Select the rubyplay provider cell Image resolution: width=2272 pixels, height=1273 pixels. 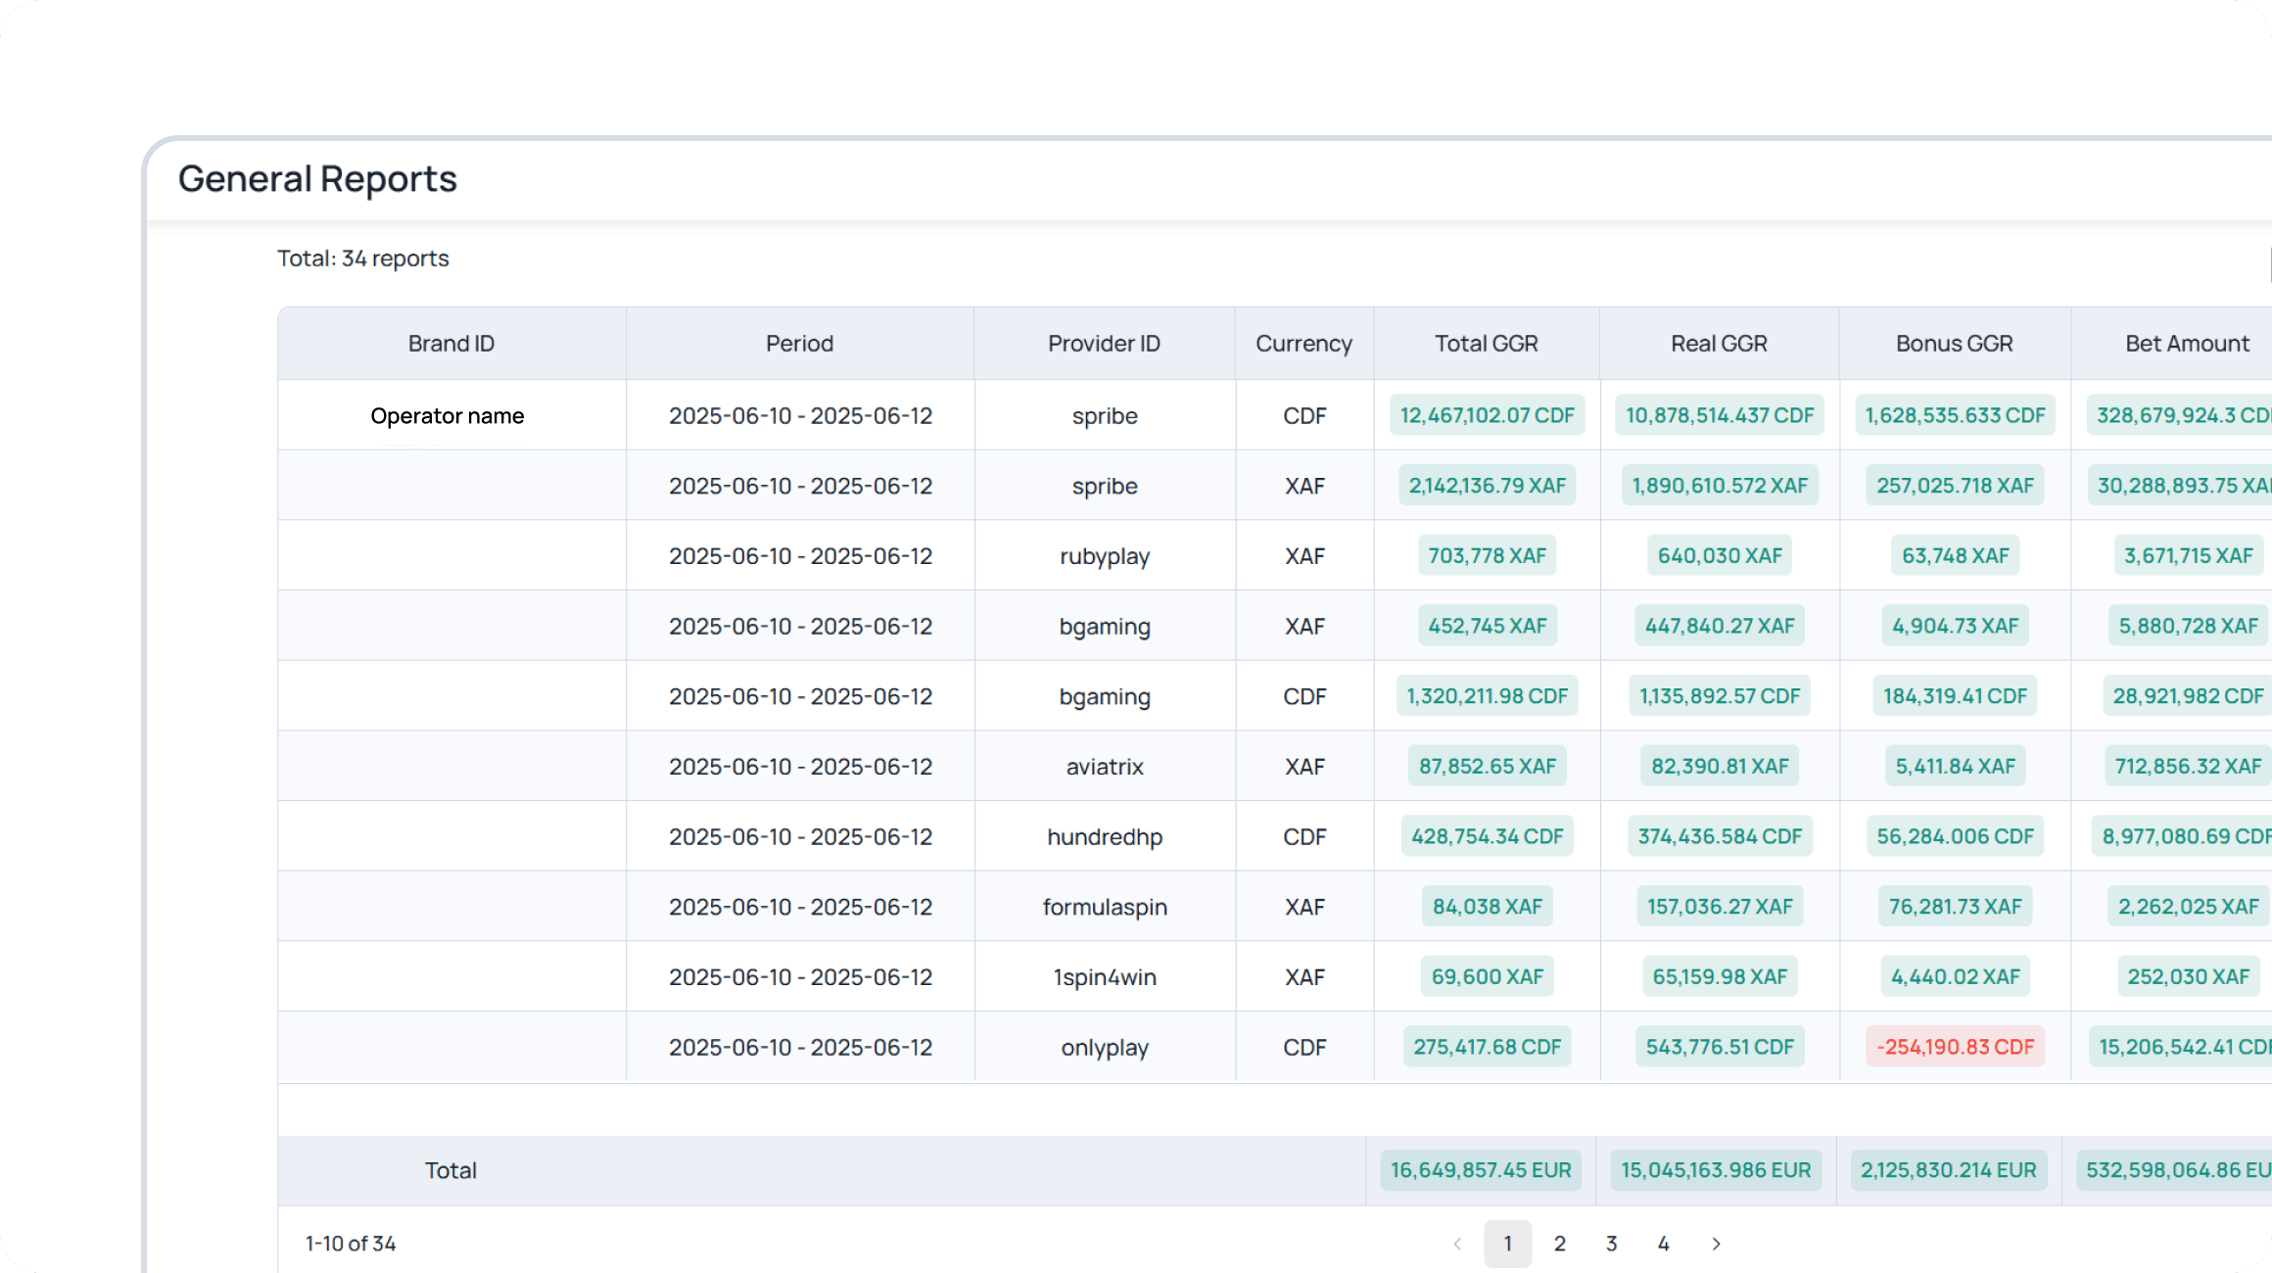pos(1105,556)
